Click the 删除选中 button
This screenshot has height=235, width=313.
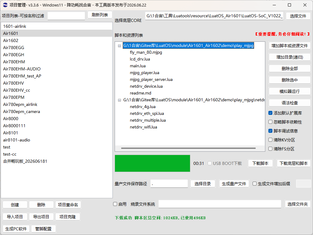tap(290, 80)
